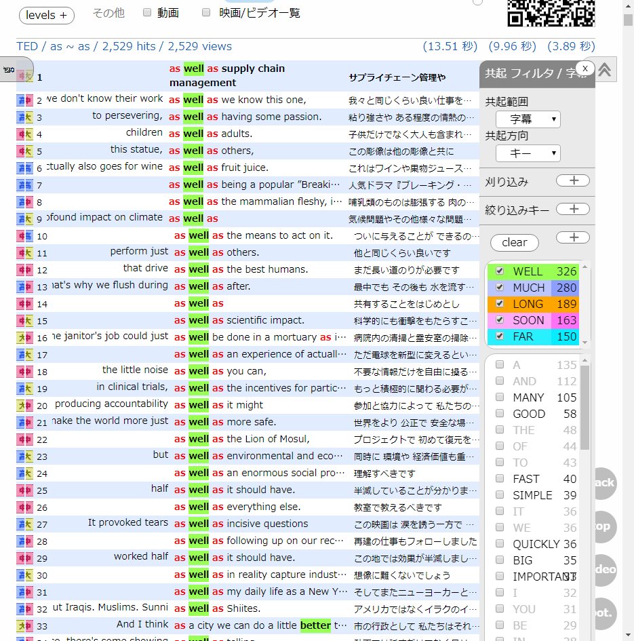Click the level badge icons on row 2
This screenshot has width=634, height=641.
24,100
